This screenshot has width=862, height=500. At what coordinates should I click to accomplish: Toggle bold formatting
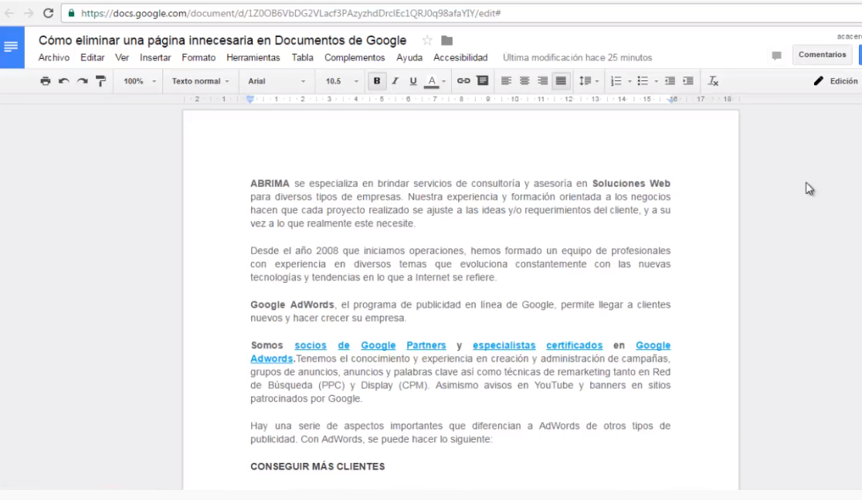[377, 81]
